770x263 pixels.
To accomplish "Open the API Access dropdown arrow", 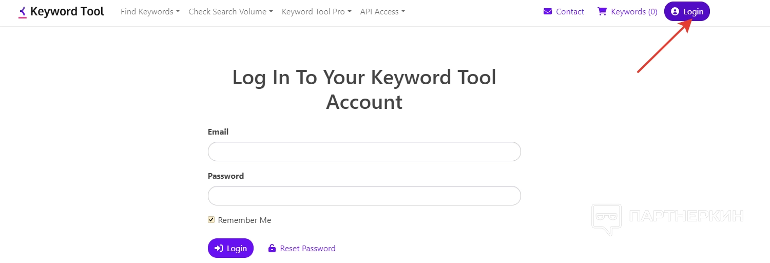I will coord(403,11).
